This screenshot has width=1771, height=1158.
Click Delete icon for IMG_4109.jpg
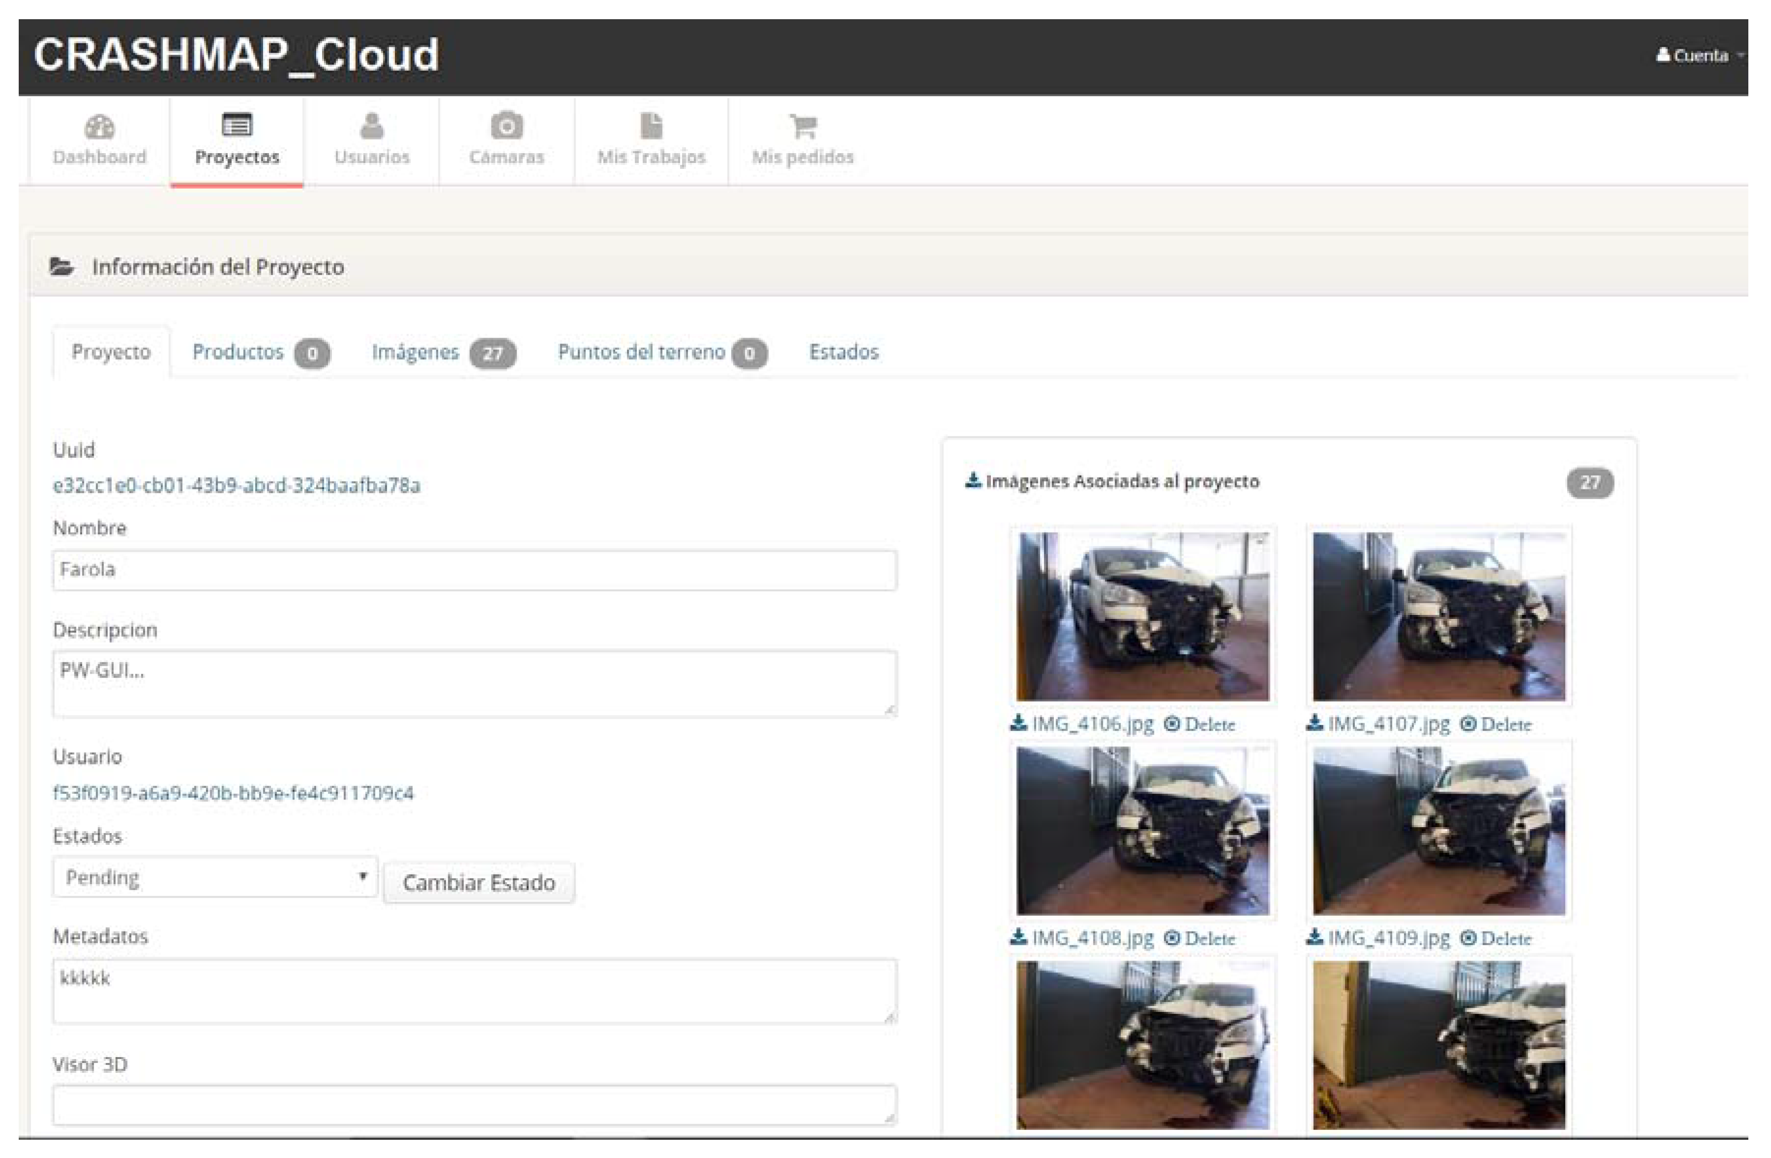point(1468,938)
